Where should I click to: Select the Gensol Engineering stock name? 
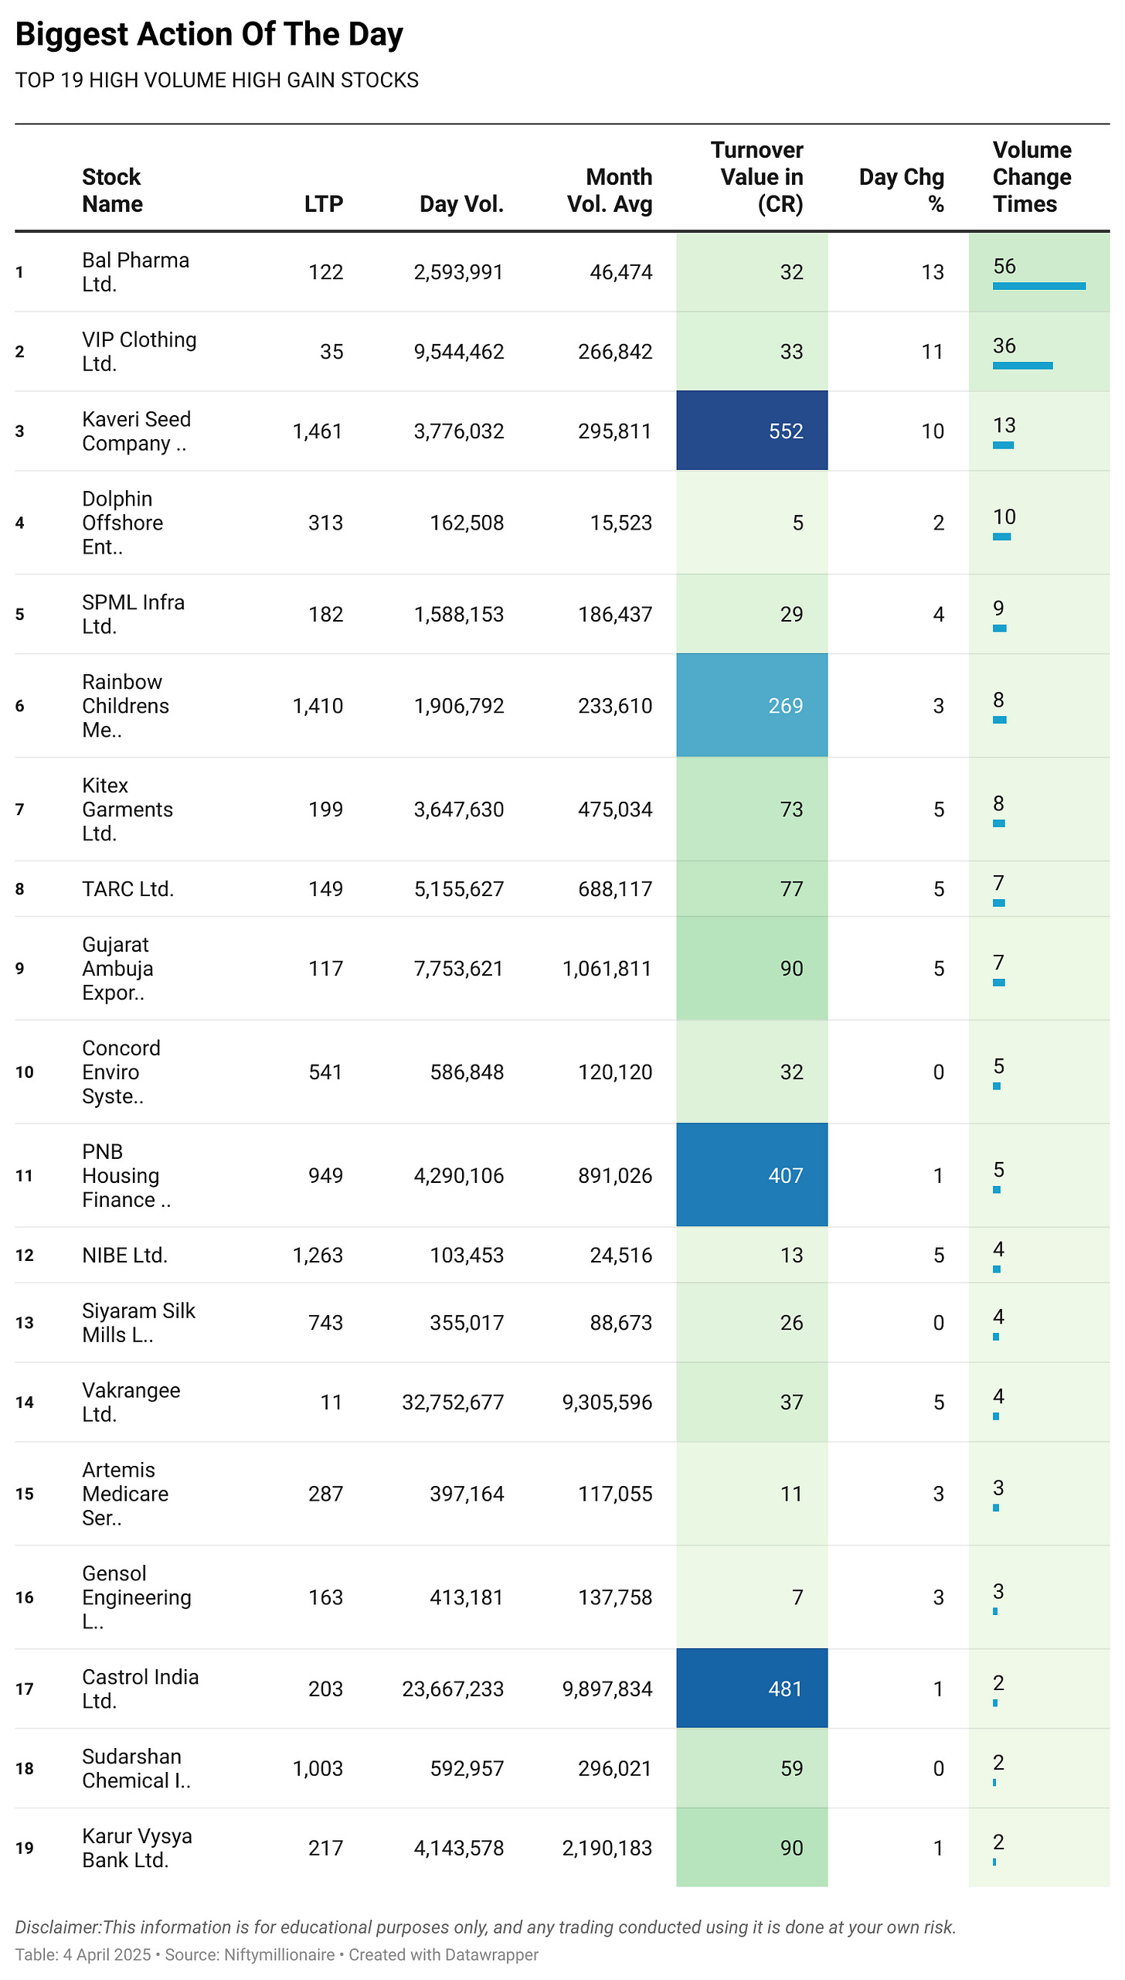pos(136,1597)
